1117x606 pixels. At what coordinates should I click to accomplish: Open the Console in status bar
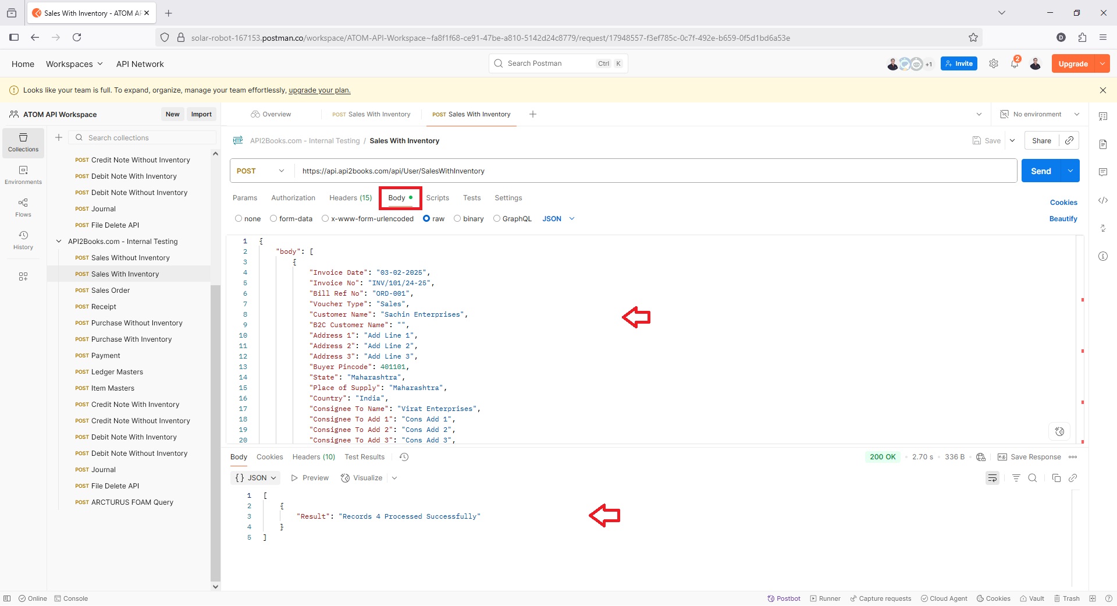tap(71, 598)
